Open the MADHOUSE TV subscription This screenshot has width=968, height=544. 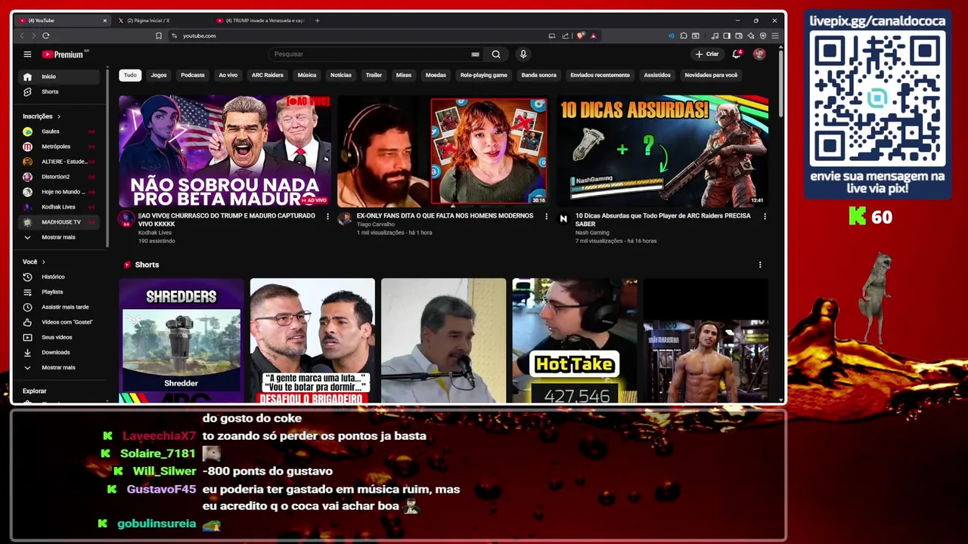60,222
